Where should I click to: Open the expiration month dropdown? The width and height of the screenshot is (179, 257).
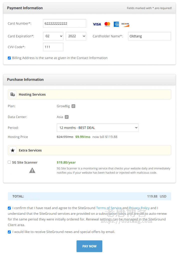[x=53, y=36]
